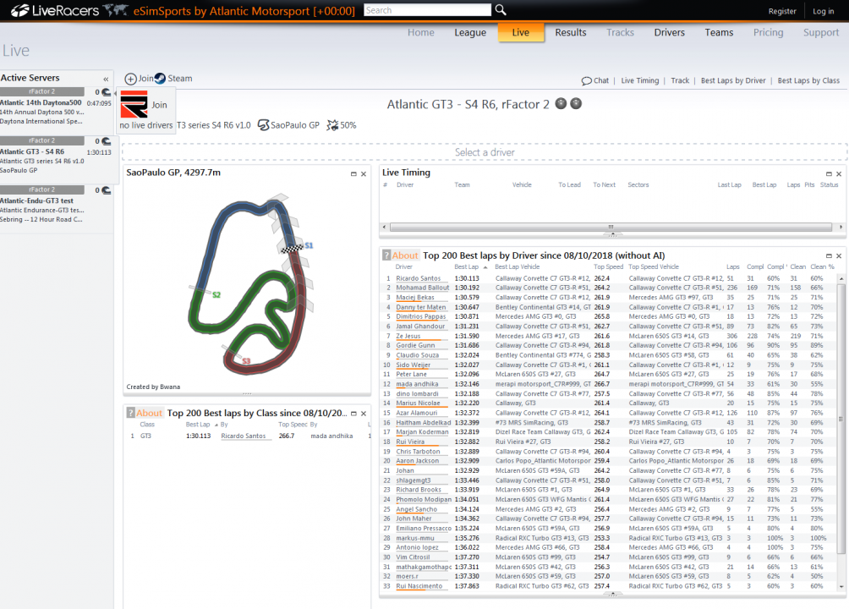The width and height of the screenshot is (849, 609).
Task: Open driver Ricardo Santos in driver table
Action: pyautogui.click(x=418, y=278)
